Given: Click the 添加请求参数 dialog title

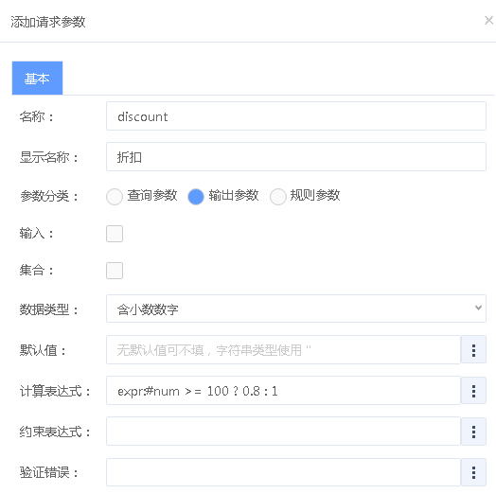Looking at the screenshot, I should 48,22.
